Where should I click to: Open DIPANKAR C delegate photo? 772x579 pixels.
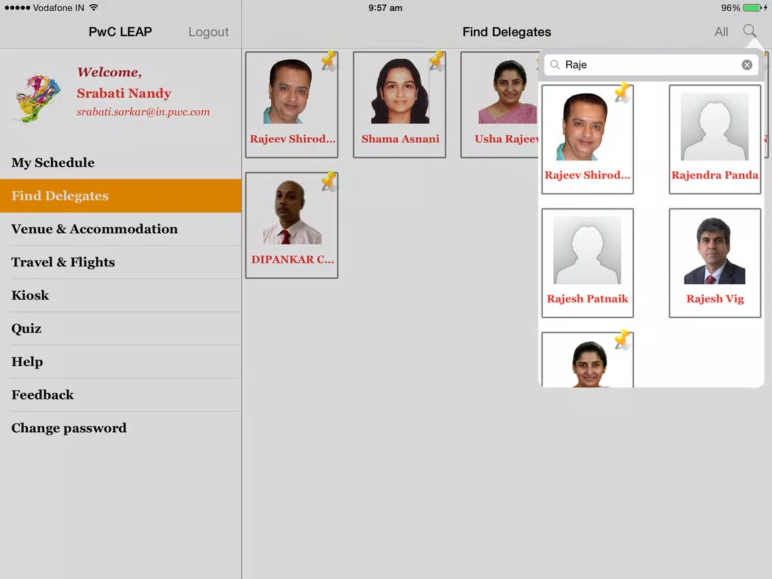click(x=292, y=212)
